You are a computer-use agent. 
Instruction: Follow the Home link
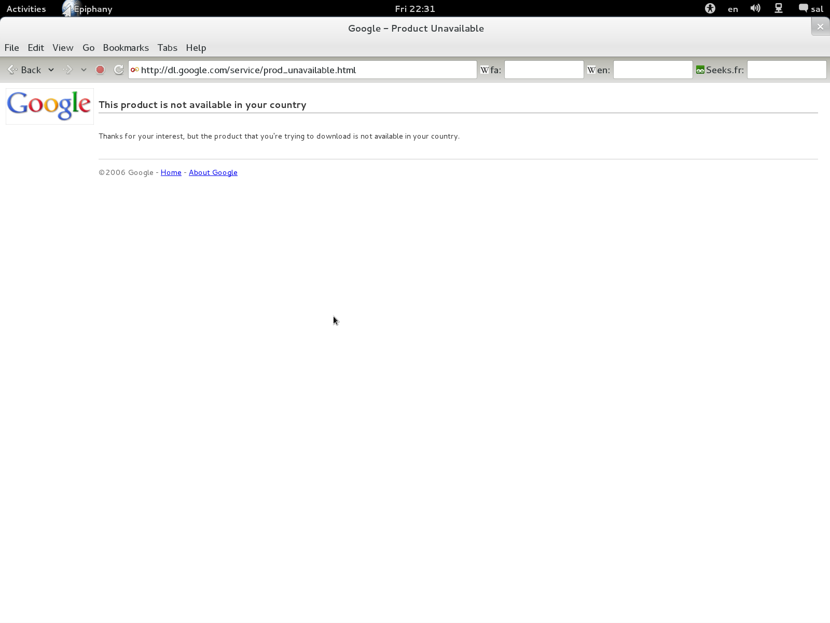point(171,172)
